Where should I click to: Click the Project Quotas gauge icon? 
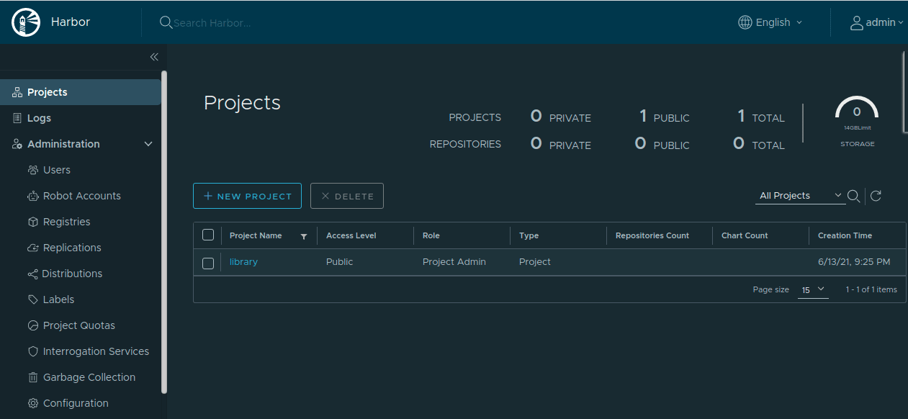point(32,325)
